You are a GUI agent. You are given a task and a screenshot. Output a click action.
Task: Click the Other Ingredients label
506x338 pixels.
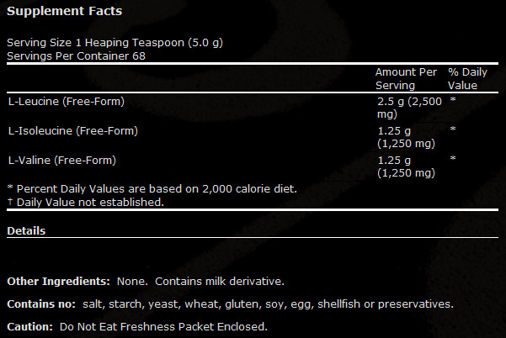point(58,282)
